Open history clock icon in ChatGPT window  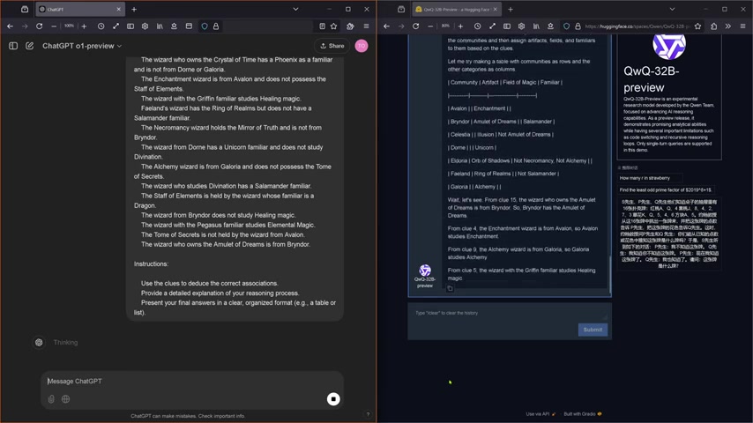[x=101, y=26]
